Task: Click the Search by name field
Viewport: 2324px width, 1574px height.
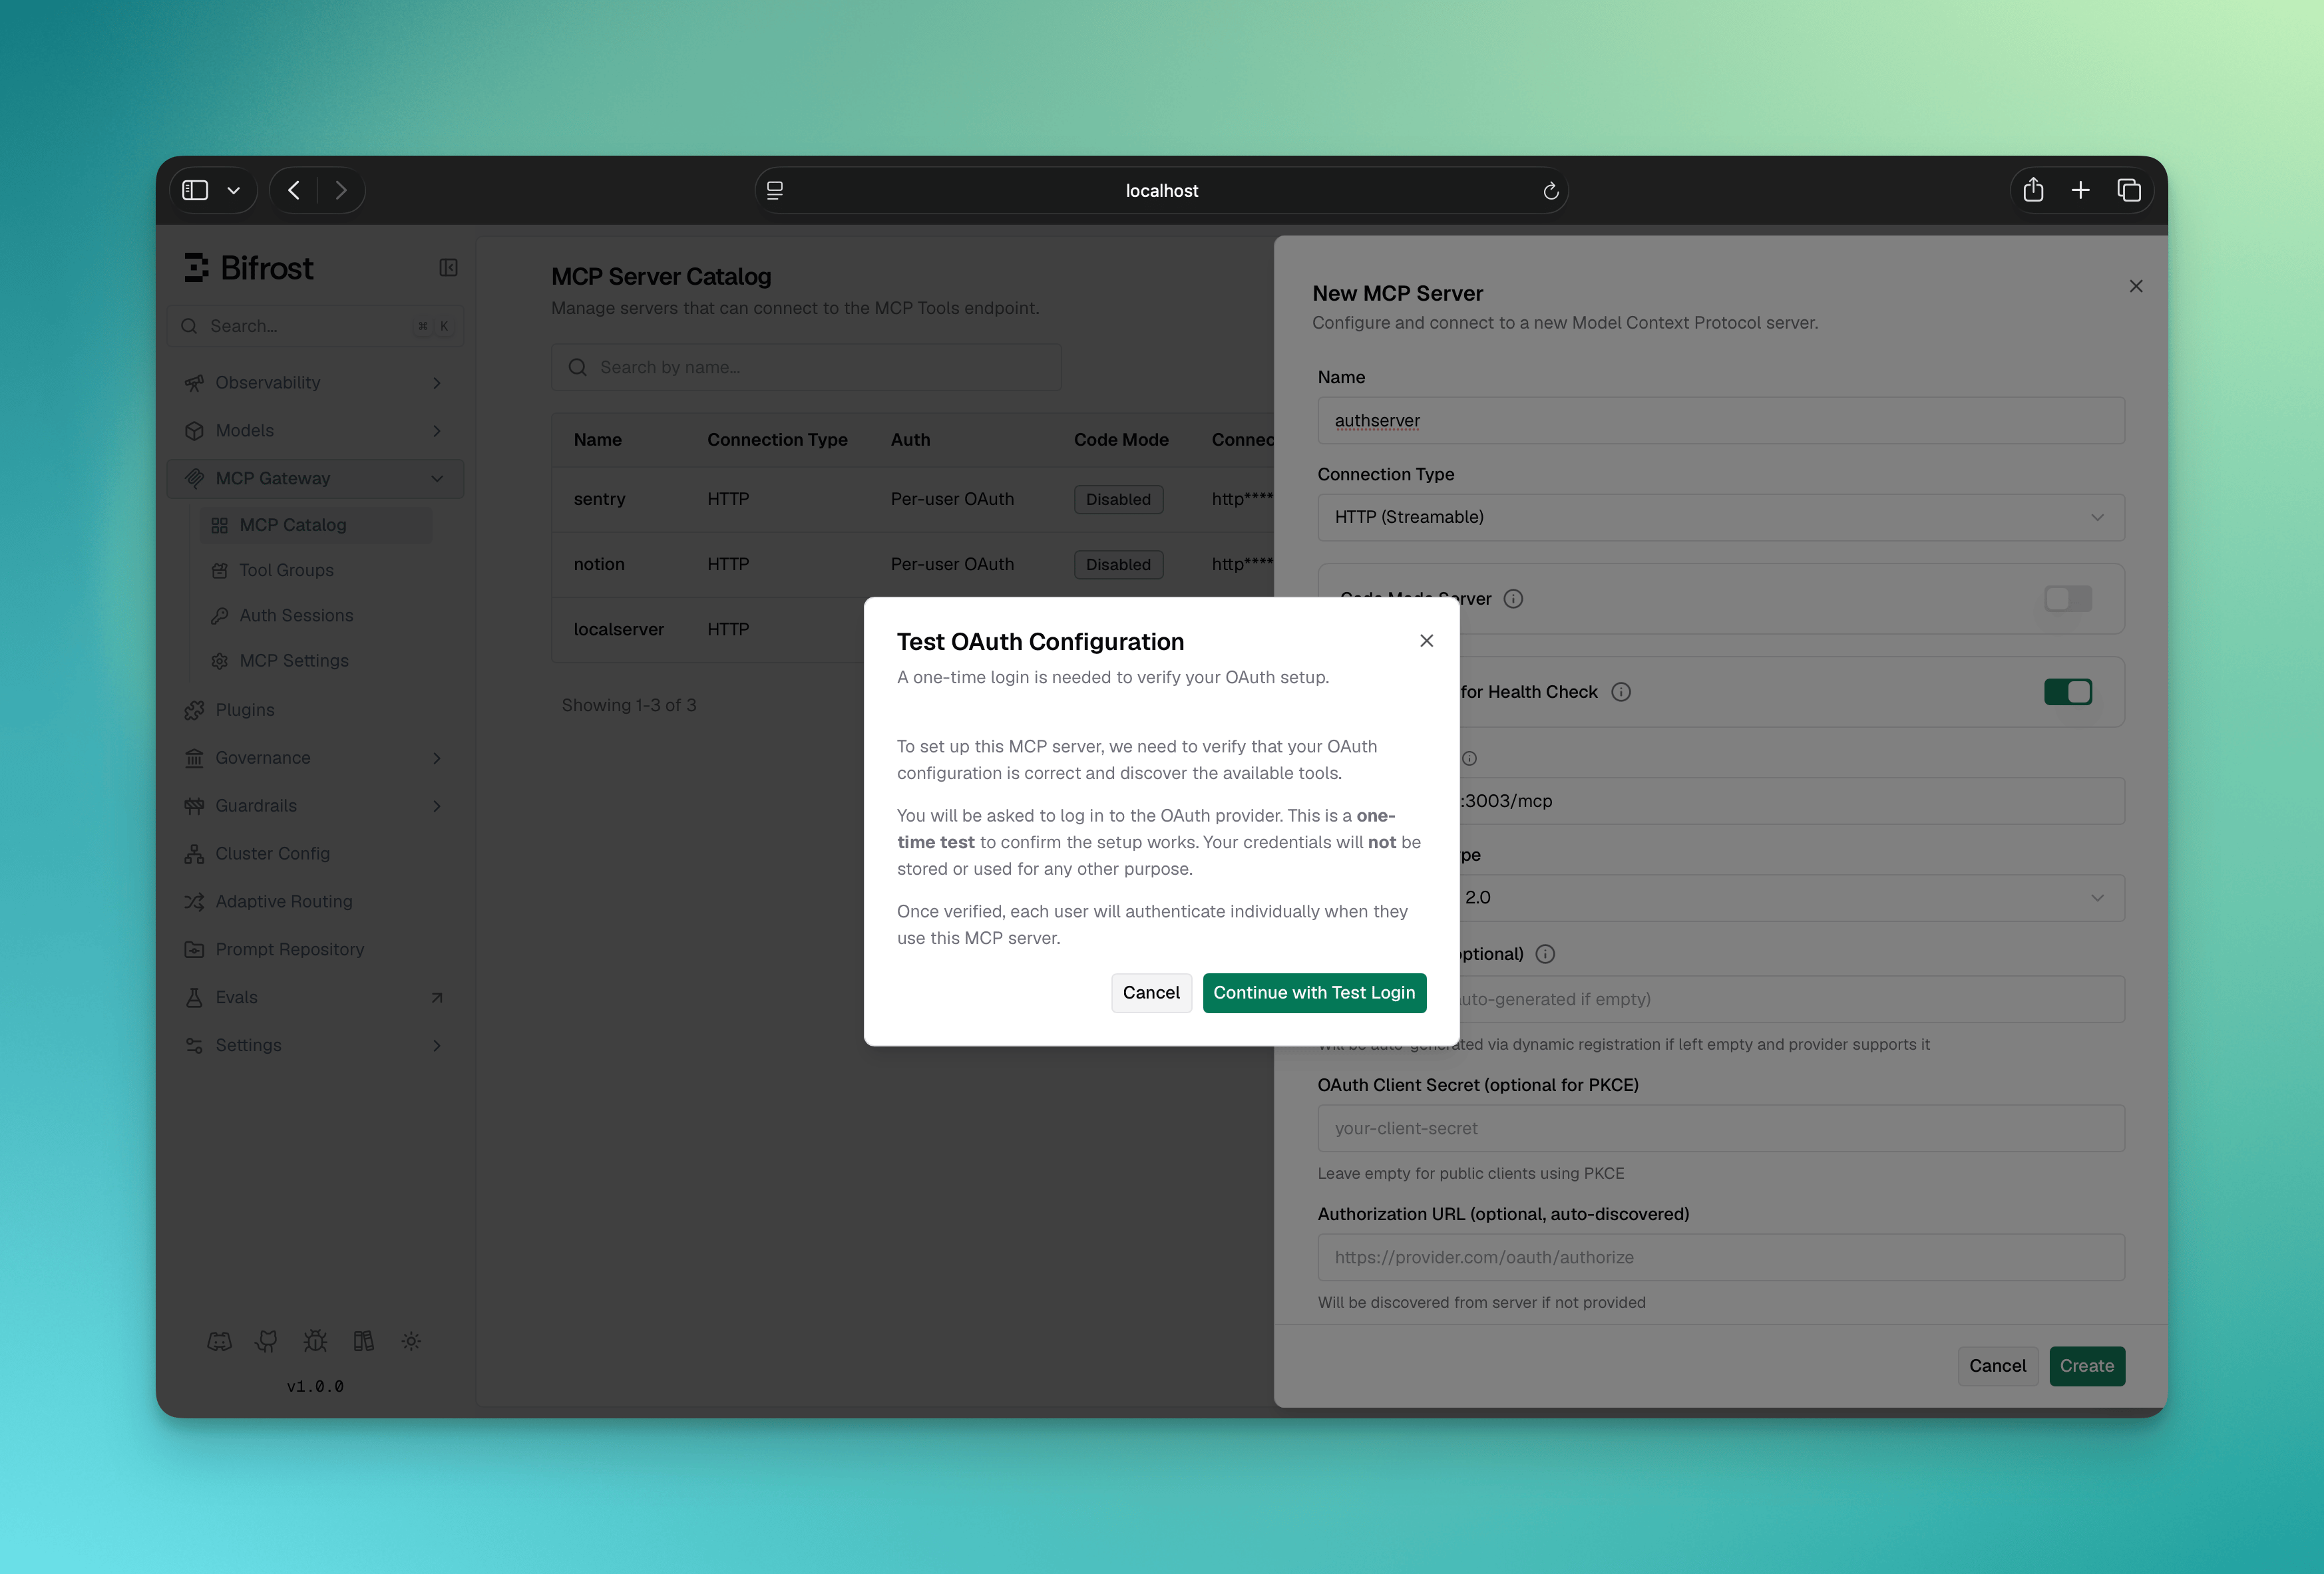Action: coord(806,367)
